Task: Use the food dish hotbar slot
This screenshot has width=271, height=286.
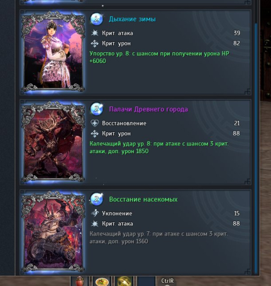Action: pyautogui.click(x=102, y=281)
